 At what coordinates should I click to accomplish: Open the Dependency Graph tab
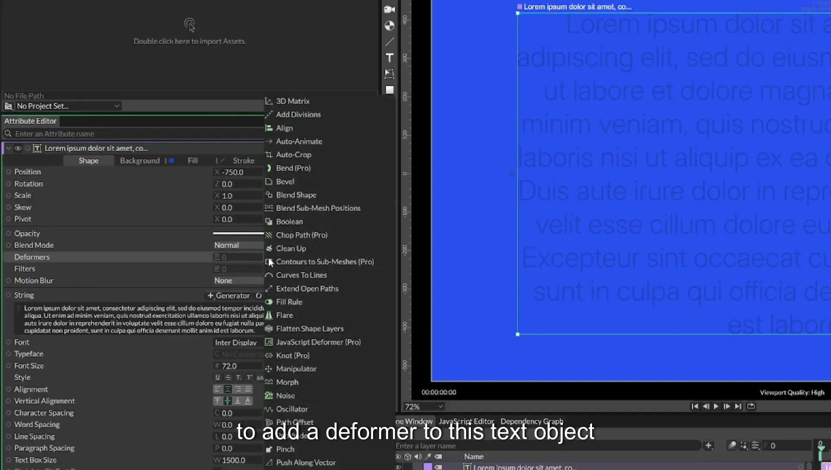point(532,421)
